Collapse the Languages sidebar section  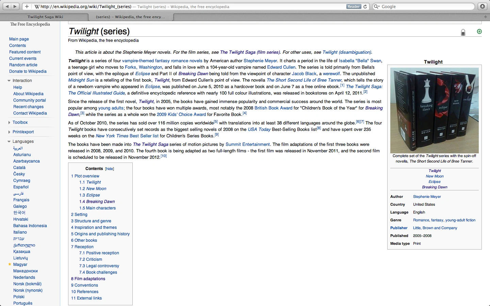(x=9, y=141)
